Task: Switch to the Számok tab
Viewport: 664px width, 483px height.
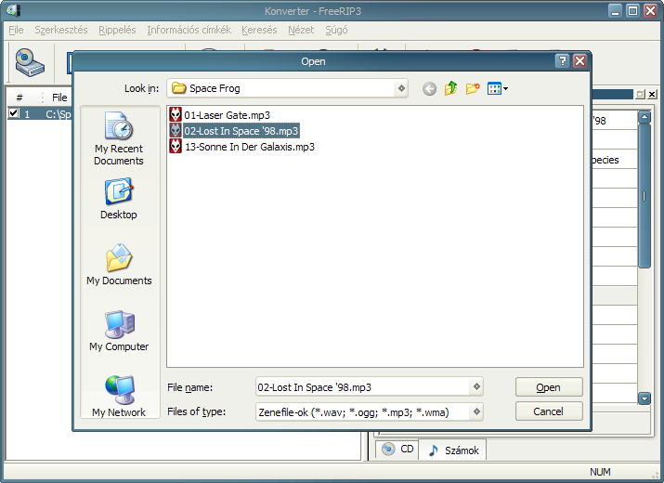Action: [452, 450]
